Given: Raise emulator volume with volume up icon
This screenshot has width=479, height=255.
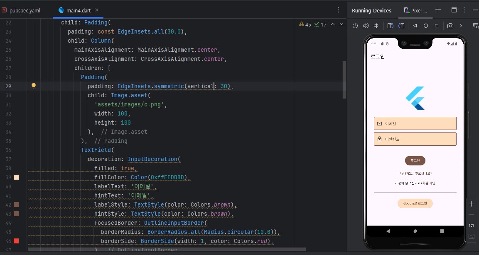Looking at the screenshot, I should [x=366, y=26].
